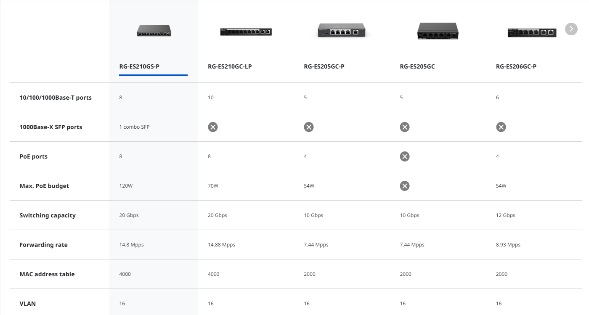Click SFP ports X icon for RG-ES206GC-P
Viewport: 589px width, 315px height.
click(501, 127)
